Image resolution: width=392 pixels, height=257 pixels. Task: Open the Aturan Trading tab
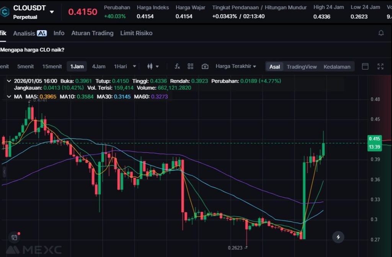point(92,33)
